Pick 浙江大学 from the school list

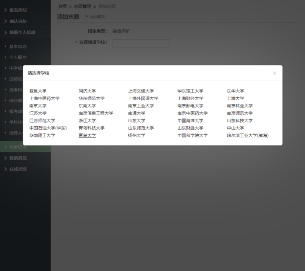[x=87, y=121]
